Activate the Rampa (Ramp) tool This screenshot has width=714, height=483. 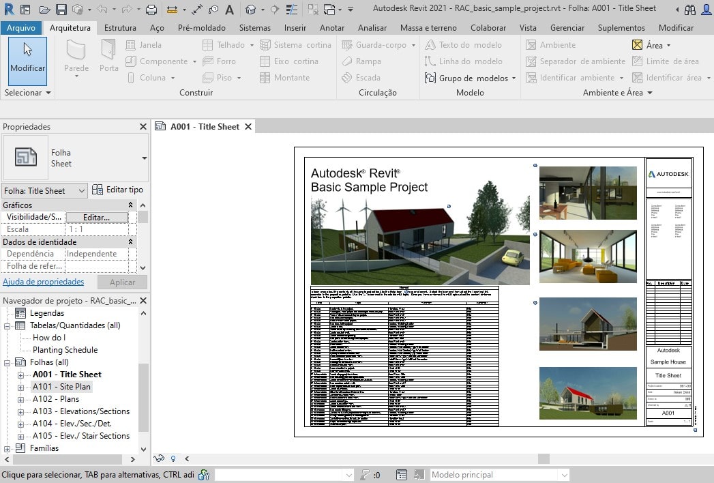370,61
